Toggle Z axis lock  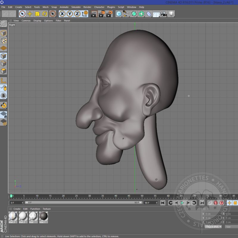coord(77,14)
